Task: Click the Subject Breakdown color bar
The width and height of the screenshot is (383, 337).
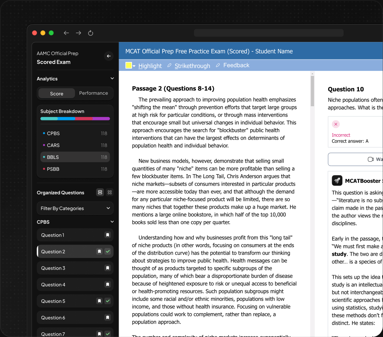Action: click(75, 119)
